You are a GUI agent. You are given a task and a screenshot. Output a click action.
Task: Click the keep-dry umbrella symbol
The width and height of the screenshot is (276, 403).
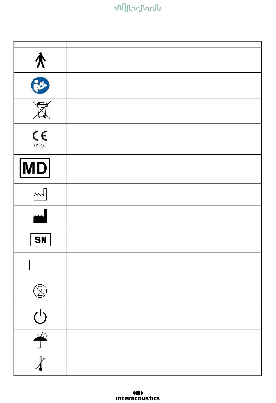[40, 340]
